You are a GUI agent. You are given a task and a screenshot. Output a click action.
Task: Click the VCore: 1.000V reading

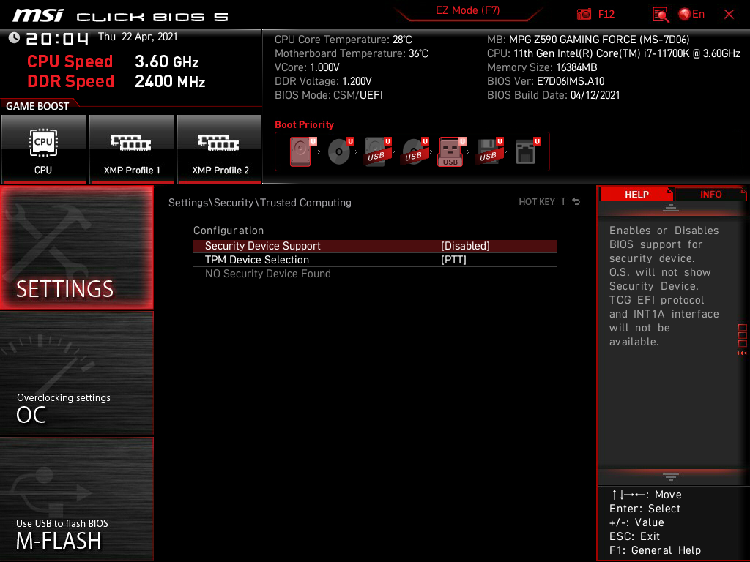click(x=307, y=67)
